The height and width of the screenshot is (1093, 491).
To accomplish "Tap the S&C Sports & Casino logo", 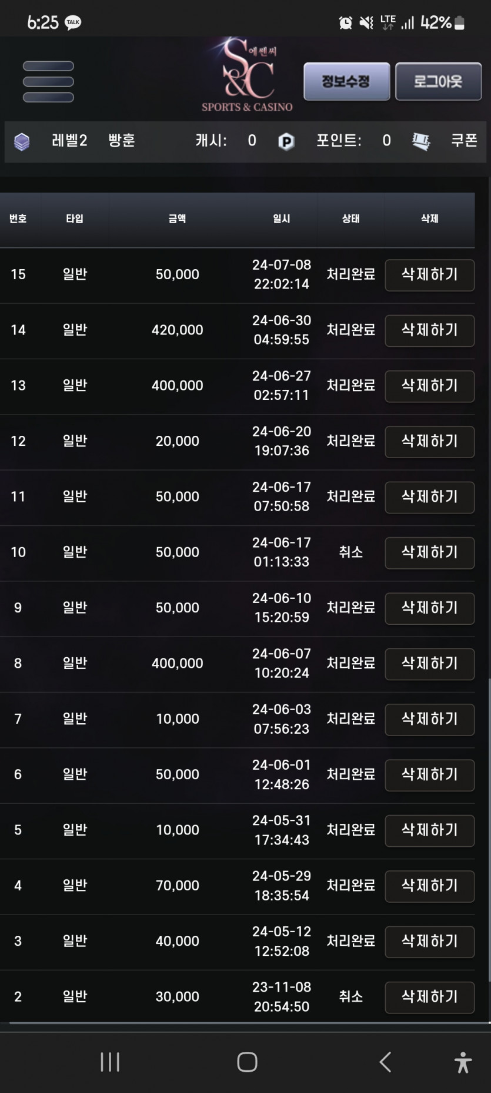I will [x=247, y=75].
